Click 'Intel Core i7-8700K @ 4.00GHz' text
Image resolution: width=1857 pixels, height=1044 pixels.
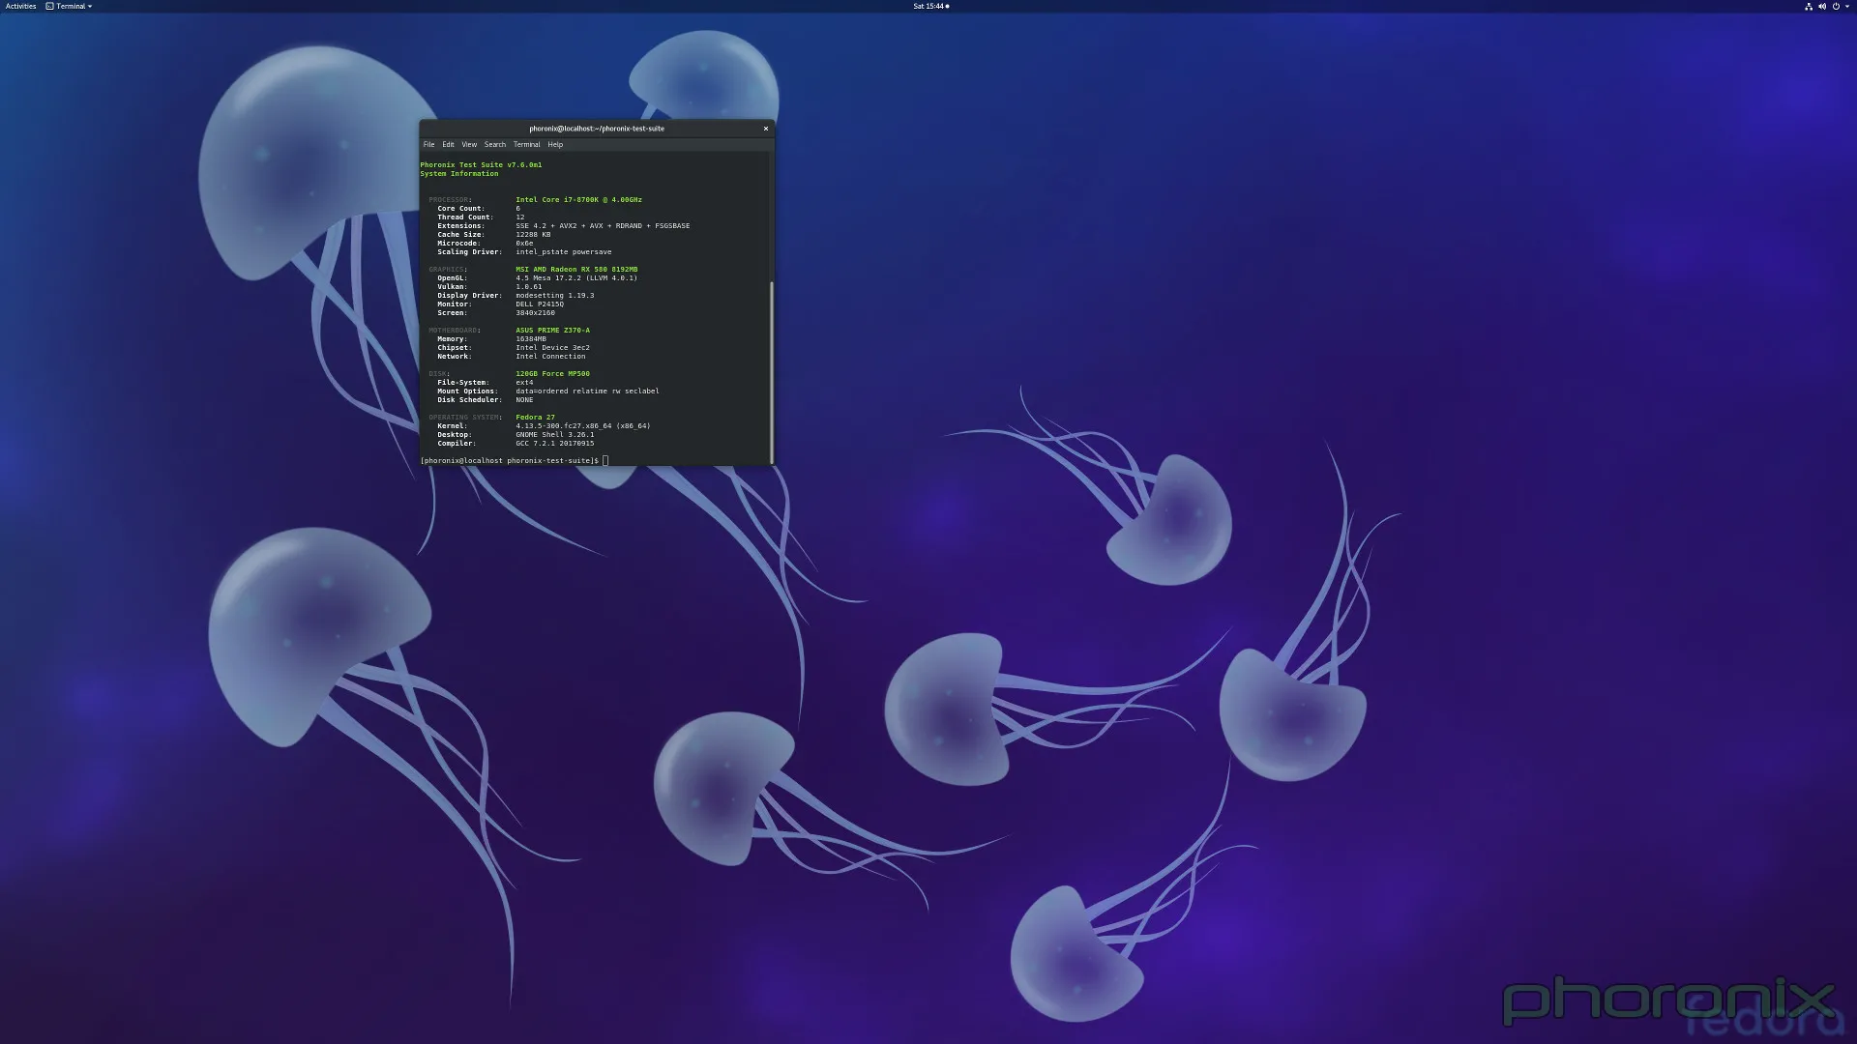(578, 200)
